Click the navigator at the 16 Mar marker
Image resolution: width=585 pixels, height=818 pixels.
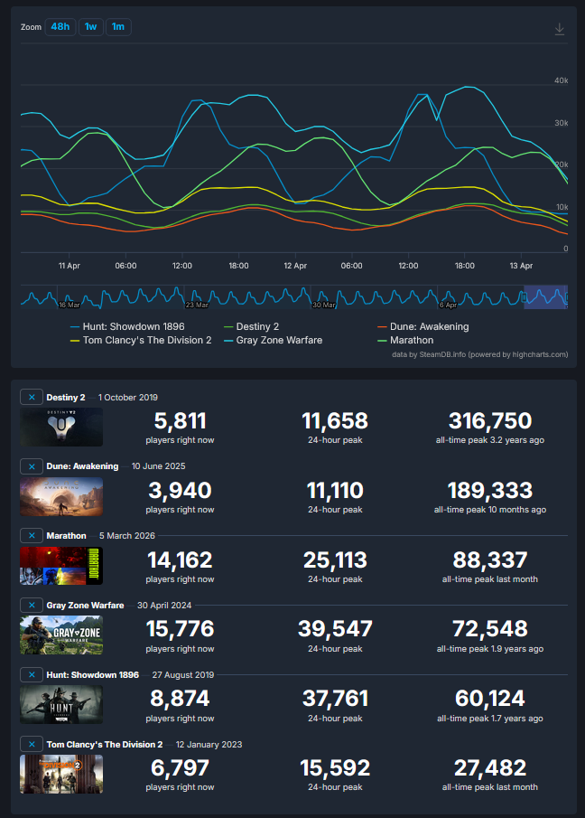(x=70, y=305)
